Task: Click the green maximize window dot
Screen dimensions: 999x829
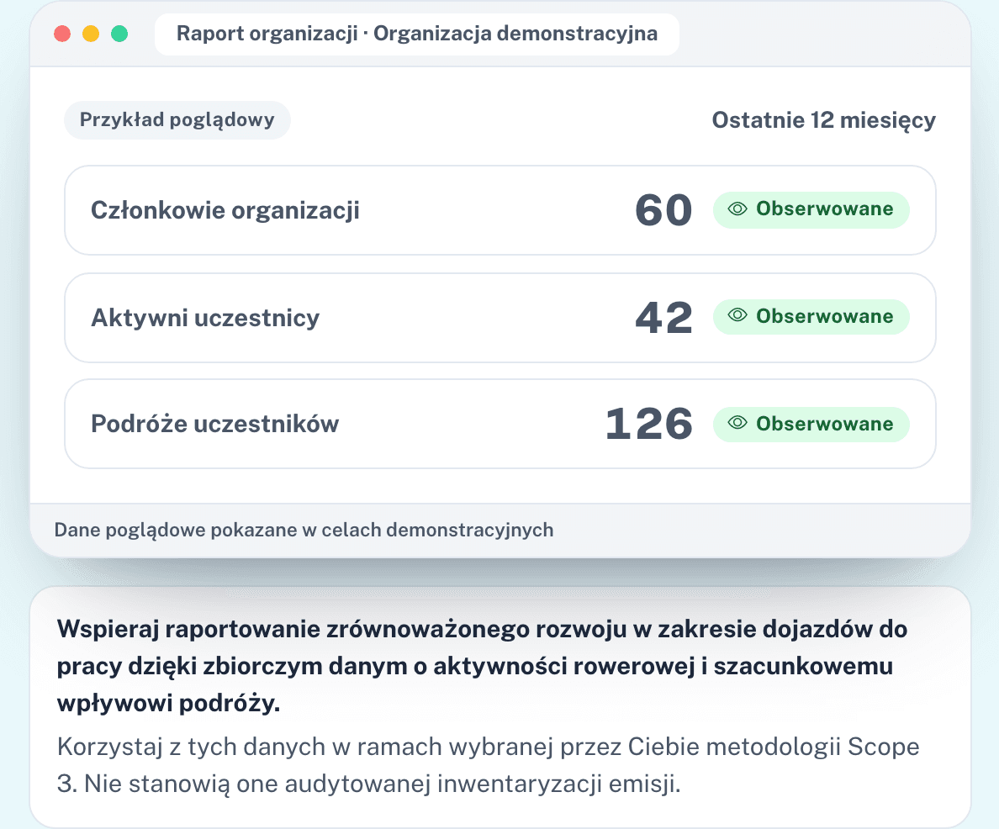Action: pos(119,34)
